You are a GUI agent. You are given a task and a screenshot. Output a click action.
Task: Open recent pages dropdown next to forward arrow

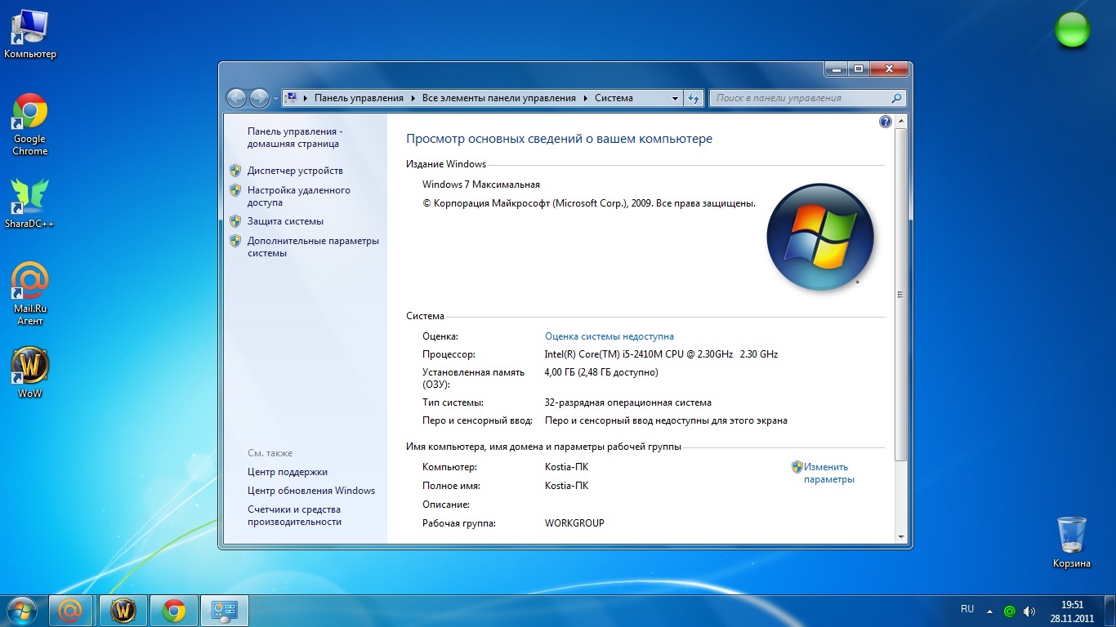click(x=275, y=98)
